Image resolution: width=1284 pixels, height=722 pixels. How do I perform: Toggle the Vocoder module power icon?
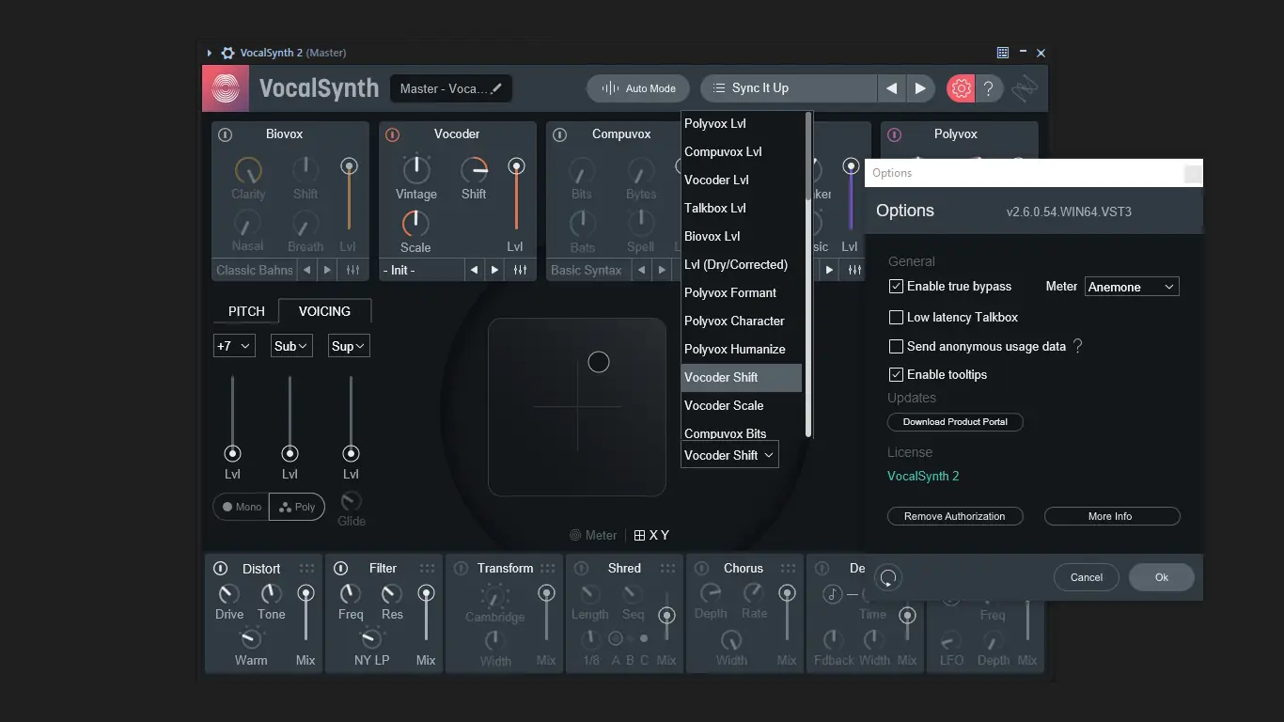tap(392, 134)
